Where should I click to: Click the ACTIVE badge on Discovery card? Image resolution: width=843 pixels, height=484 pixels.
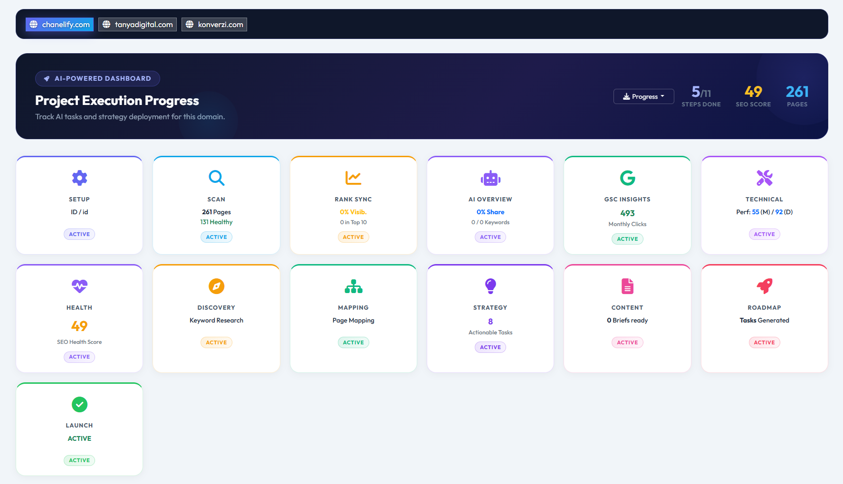[x=216, y=342]
